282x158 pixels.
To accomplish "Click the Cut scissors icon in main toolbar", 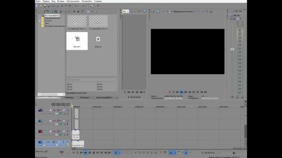I will click(x=62, y=6).
